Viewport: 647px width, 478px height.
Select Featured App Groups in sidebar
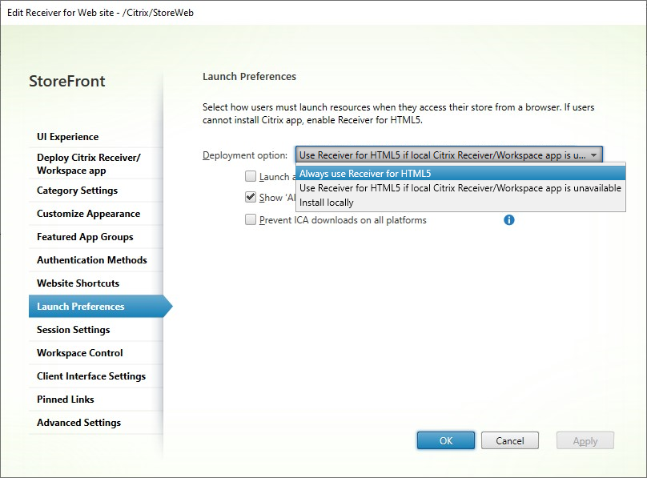(x=85, y=237)
